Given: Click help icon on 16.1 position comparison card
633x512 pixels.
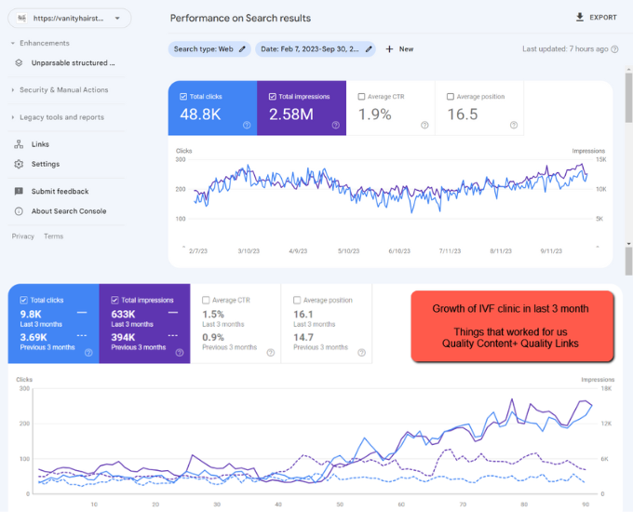Looking at the screenshot, I should click(x=362, y=353).
